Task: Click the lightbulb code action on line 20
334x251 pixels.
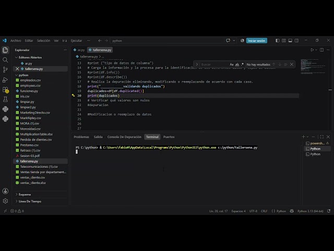Action: click(x=73, y=95)
